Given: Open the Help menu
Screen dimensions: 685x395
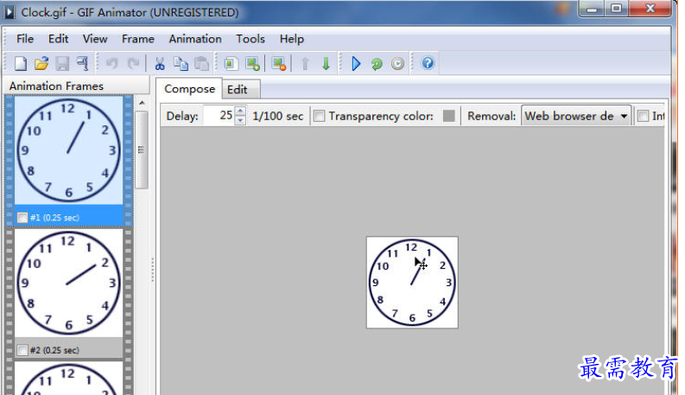Looking at the screenshot, I should (x=292, y=39).
